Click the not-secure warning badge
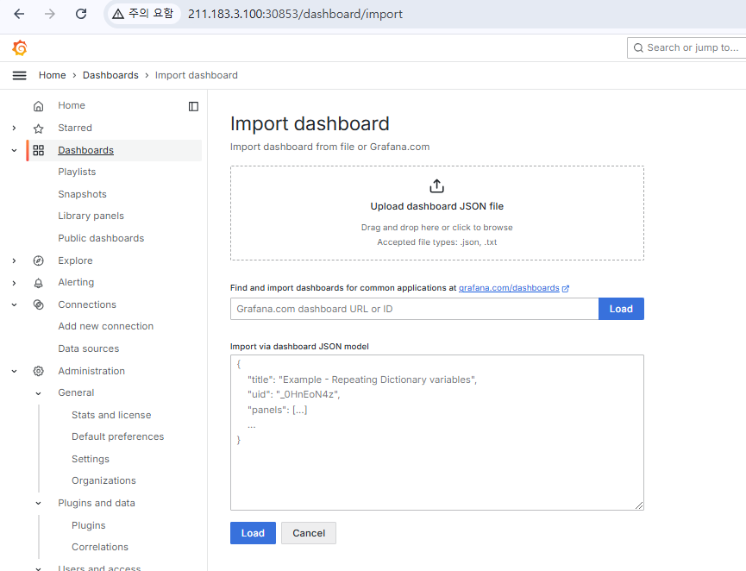 pyautogui.click(x=142, y=14)
